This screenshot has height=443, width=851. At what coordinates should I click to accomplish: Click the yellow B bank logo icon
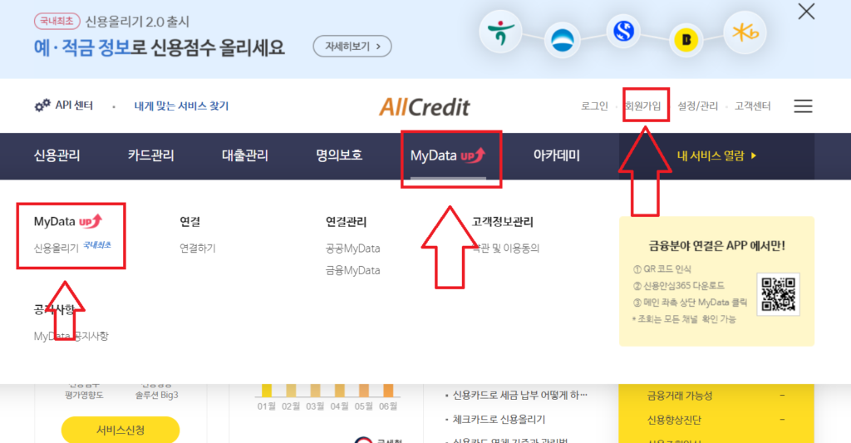coord(686,40)
